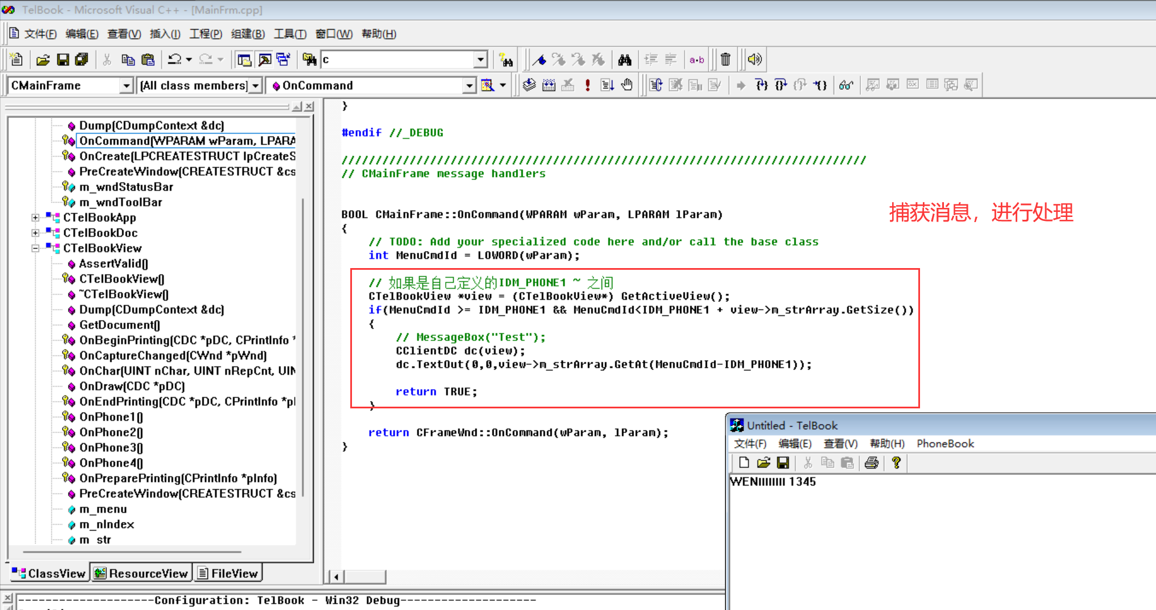This screenshot has width=1156, height=610.
Task: Open the 工具(T) menu
Action: [290, 34]
